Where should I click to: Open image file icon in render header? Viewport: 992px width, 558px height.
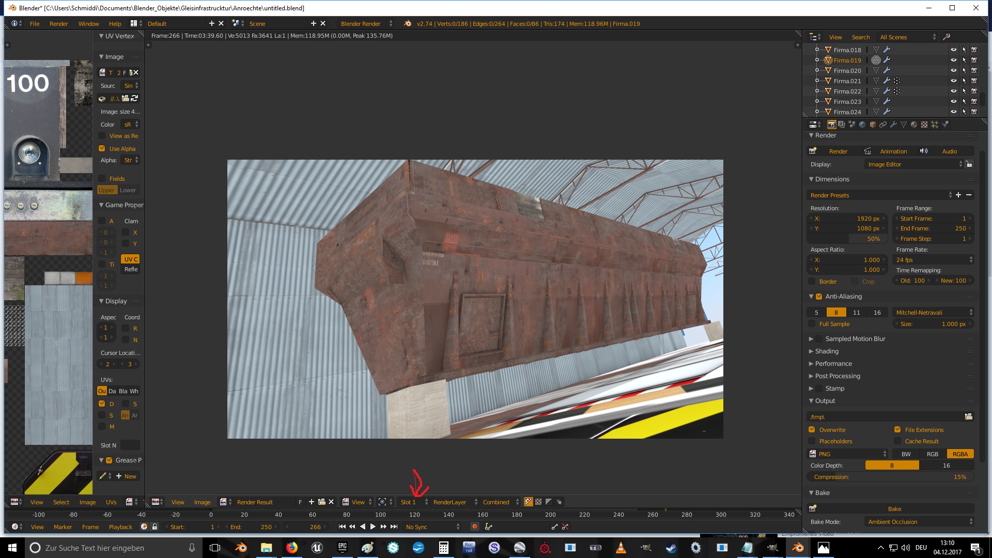(322, 502)
